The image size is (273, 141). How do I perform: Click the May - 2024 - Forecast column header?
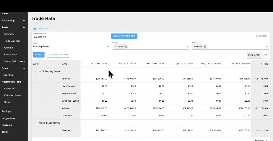[211, 64]
